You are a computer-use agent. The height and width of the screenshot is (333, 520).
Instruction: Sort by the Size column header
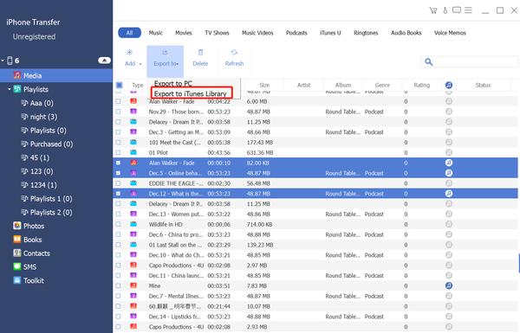coord(264,85)
